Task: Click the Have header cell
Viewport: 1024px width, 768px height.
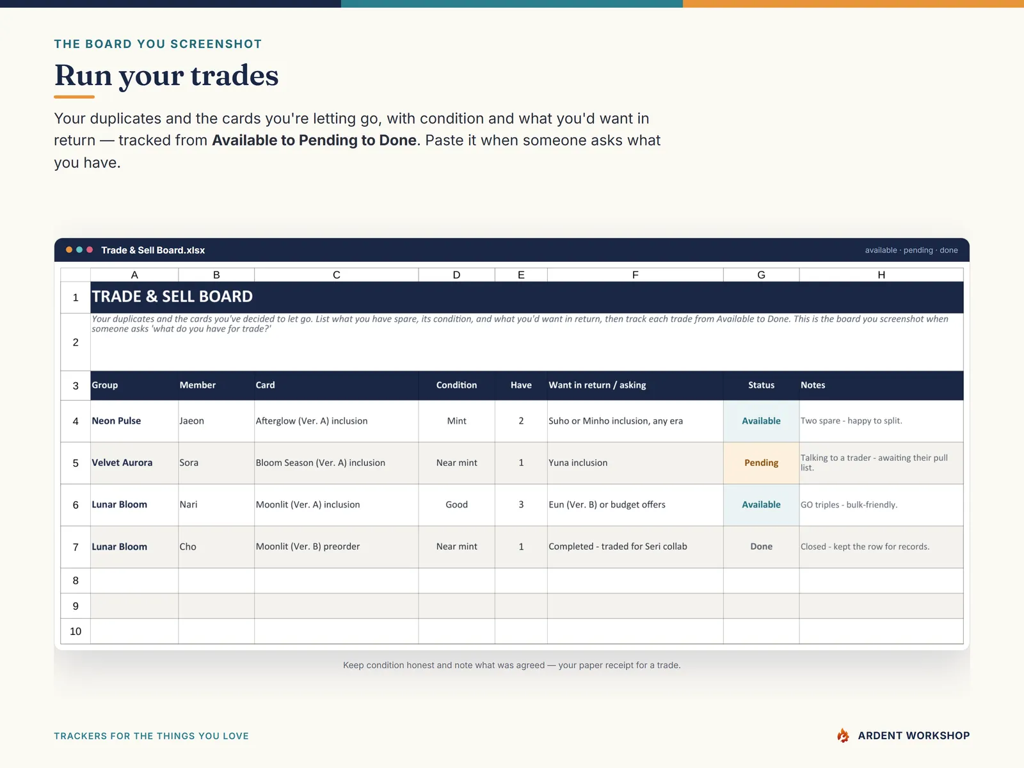Action: coord(521,385)
